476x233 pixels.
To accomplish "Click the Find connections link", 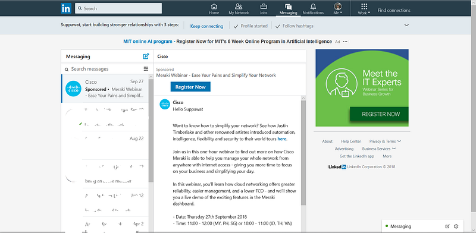I will pyautogui.click(x=394, y=10).
